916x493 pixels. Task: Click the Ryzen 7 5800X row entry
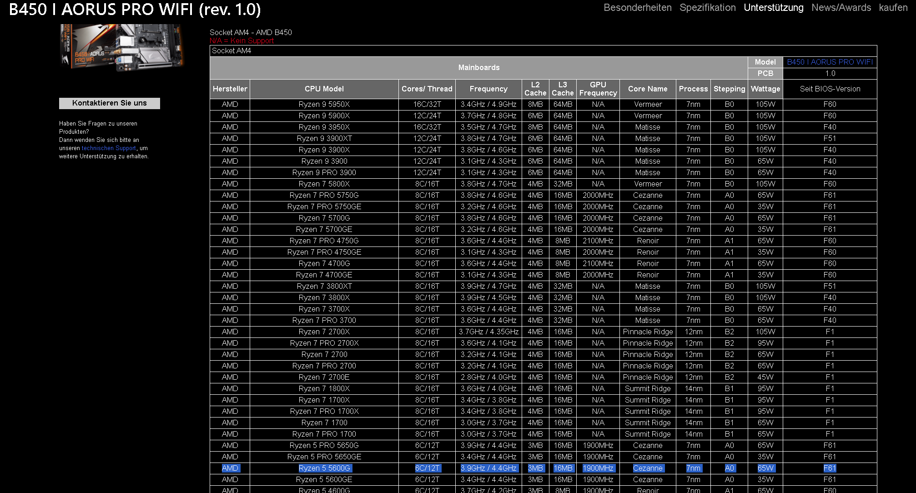click(324, 184)
